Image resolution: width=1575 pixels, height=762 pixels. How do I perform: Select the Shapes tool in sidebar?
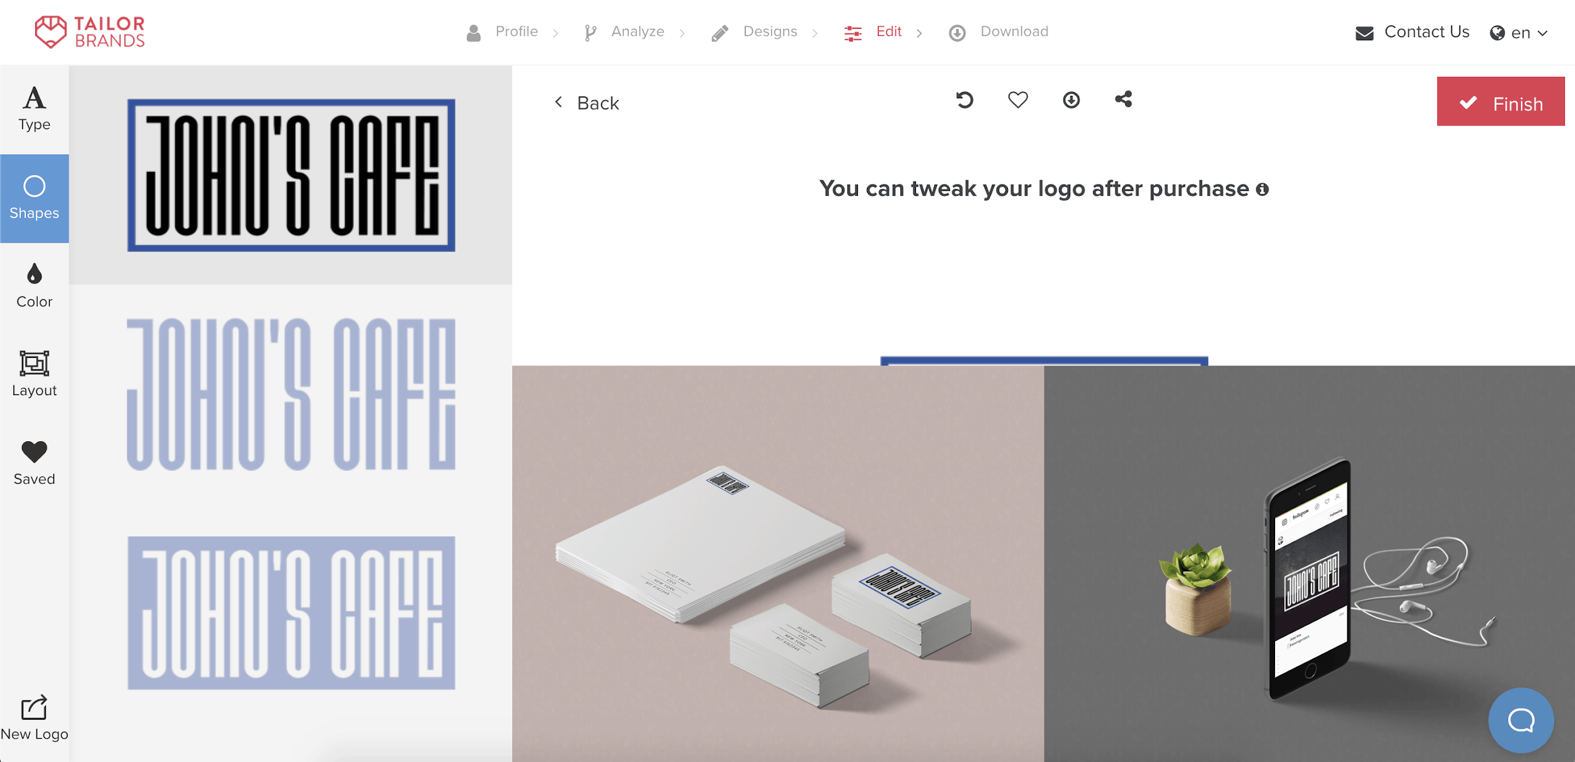pyautogui.click(x=34, y=198)
